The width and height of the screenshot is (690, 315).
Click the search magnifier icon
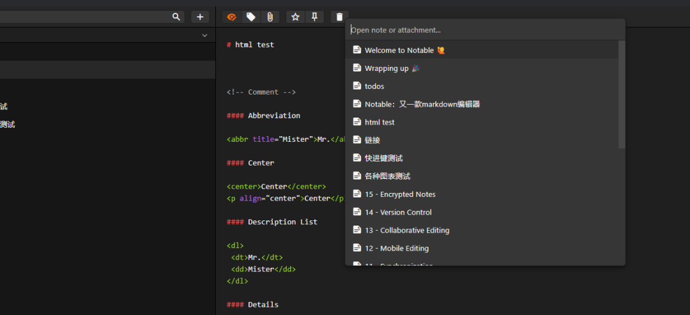(x=176, y=17)
